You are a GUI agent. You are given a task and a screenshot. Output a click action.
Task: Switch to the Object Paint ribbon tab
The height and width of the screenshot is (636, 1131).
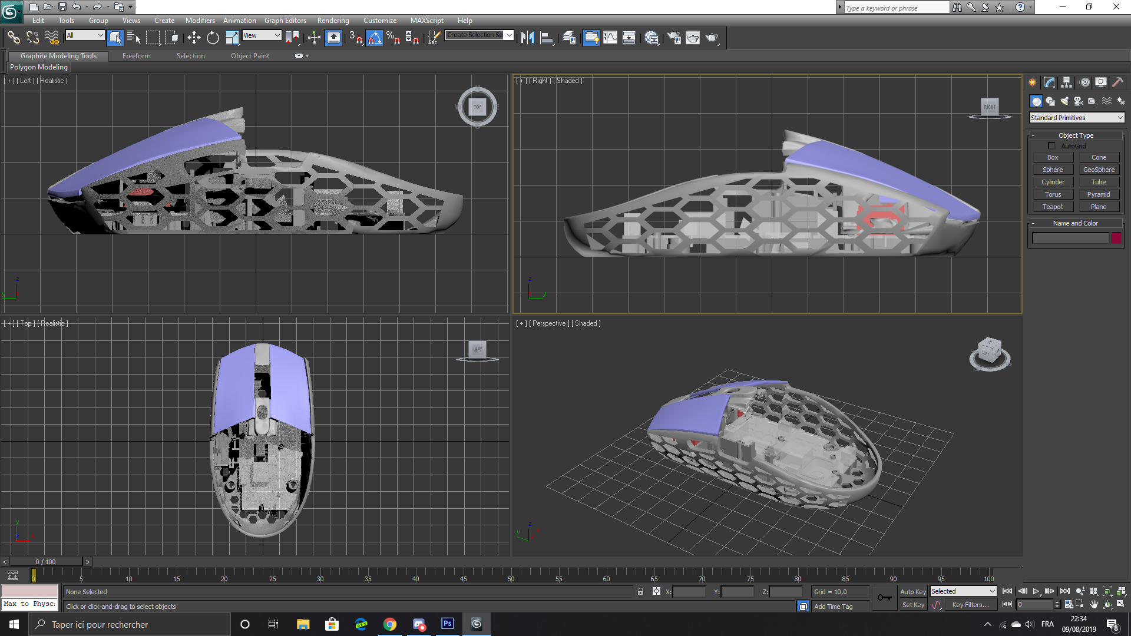tap(250, 56)
